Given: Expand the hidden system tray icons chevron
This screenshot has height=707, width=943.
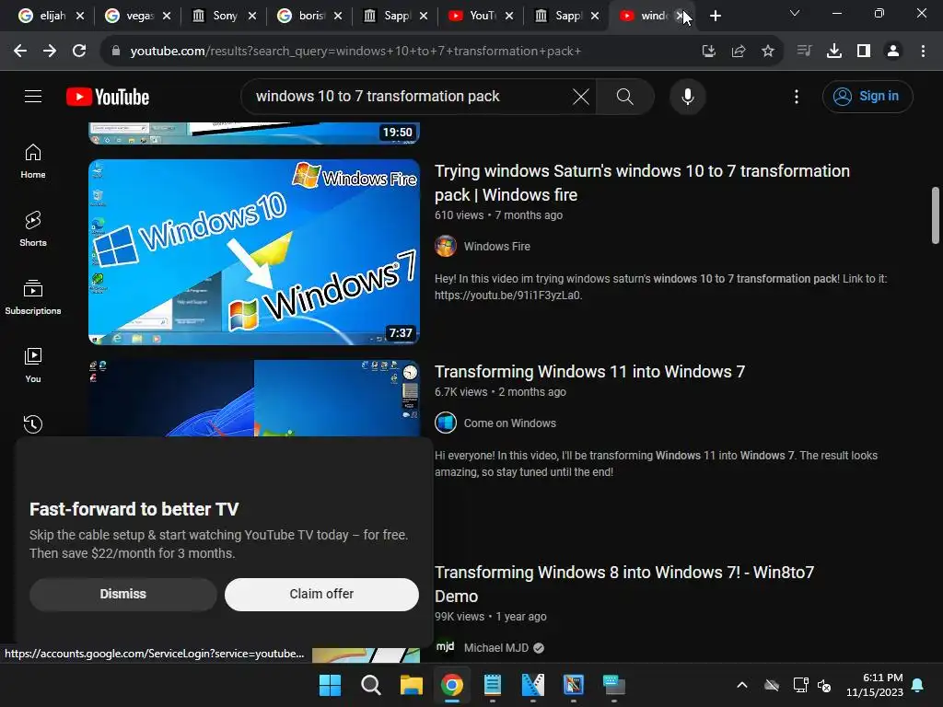Looking at the screenshot, I should click(742, 685).
